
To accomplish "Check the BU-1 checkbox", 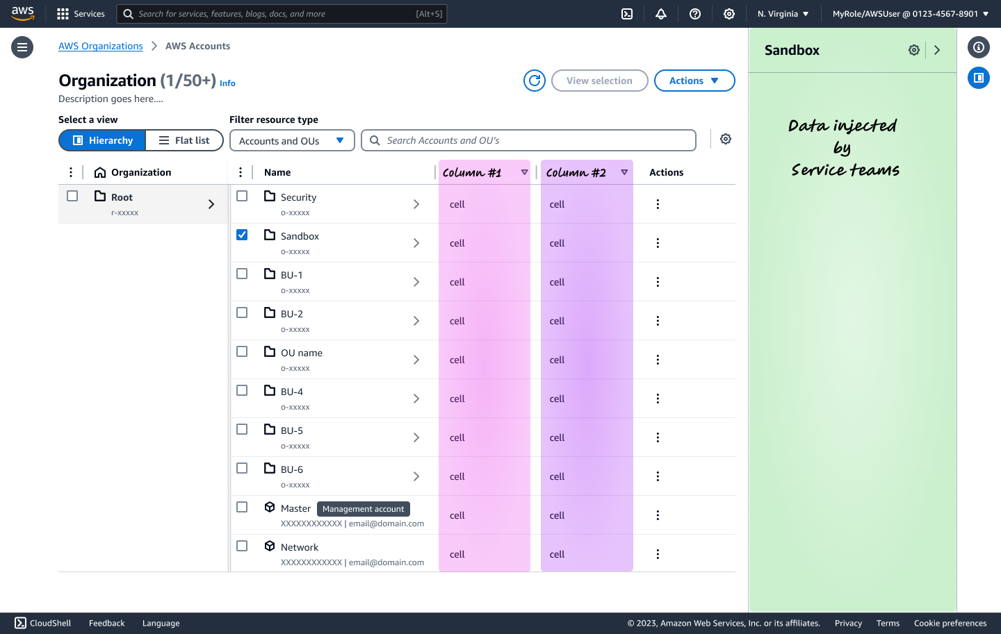I will pos(242,274).
